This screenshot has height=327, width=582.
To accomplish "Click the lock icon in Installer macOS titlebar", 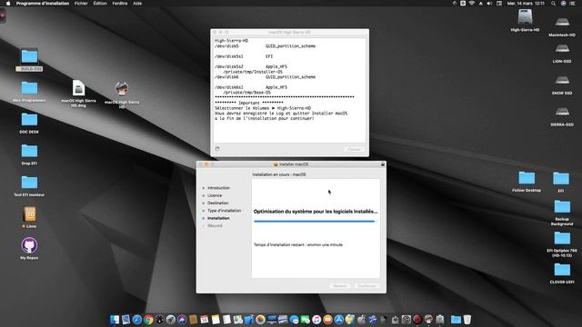I will [x=383, y=164].
